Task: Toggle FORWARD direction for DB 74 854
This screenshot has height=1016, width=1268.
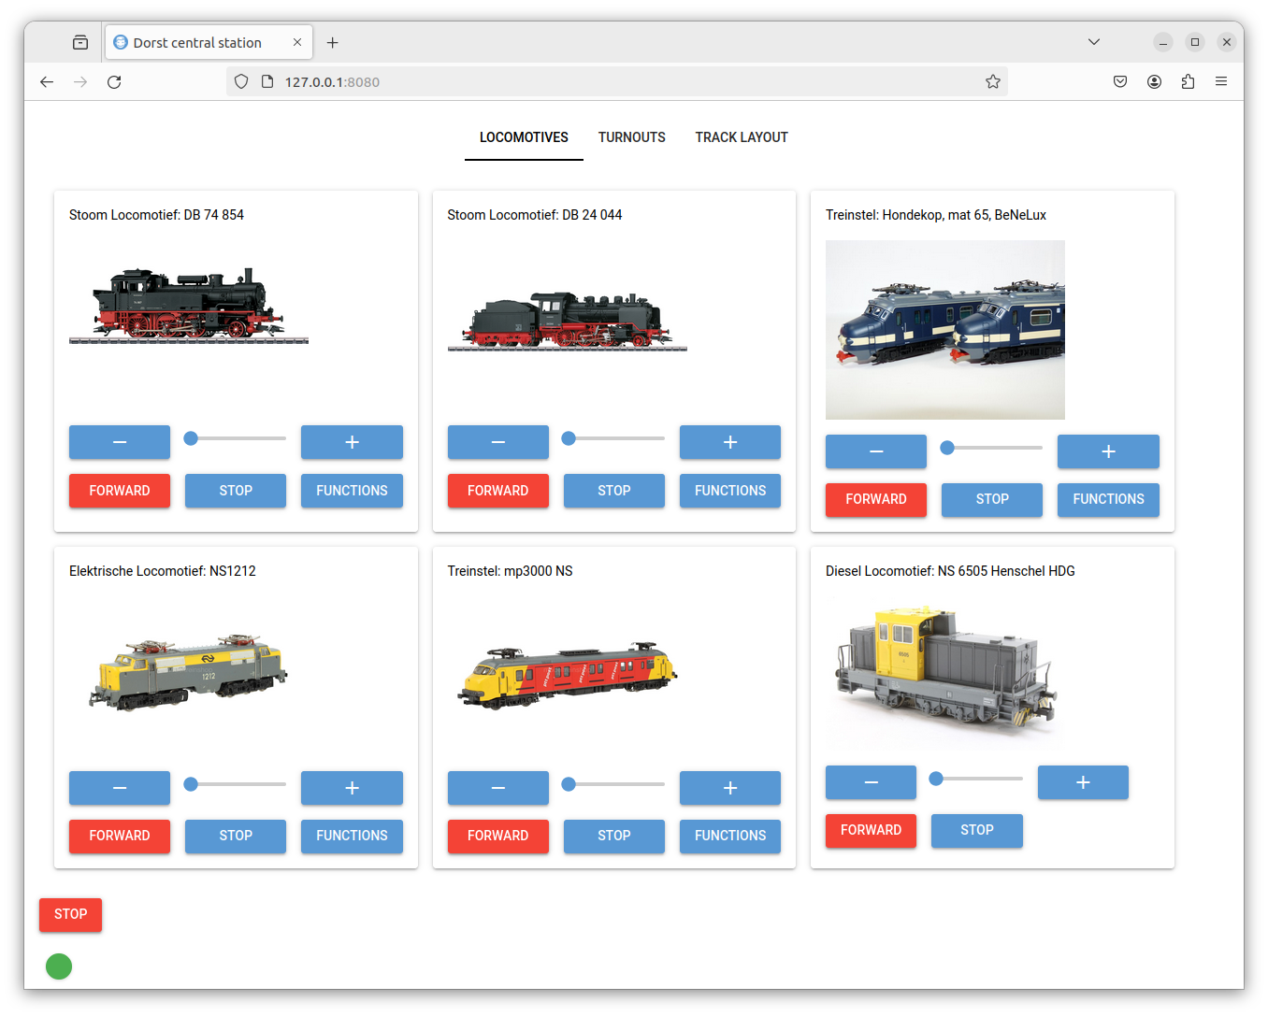Action: (x=120, y=491)
